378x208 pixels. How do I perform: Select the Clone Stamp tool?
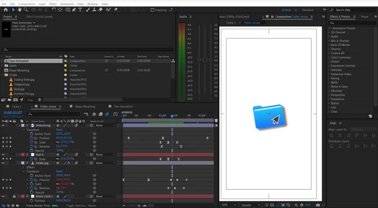[x=94, y=10]
